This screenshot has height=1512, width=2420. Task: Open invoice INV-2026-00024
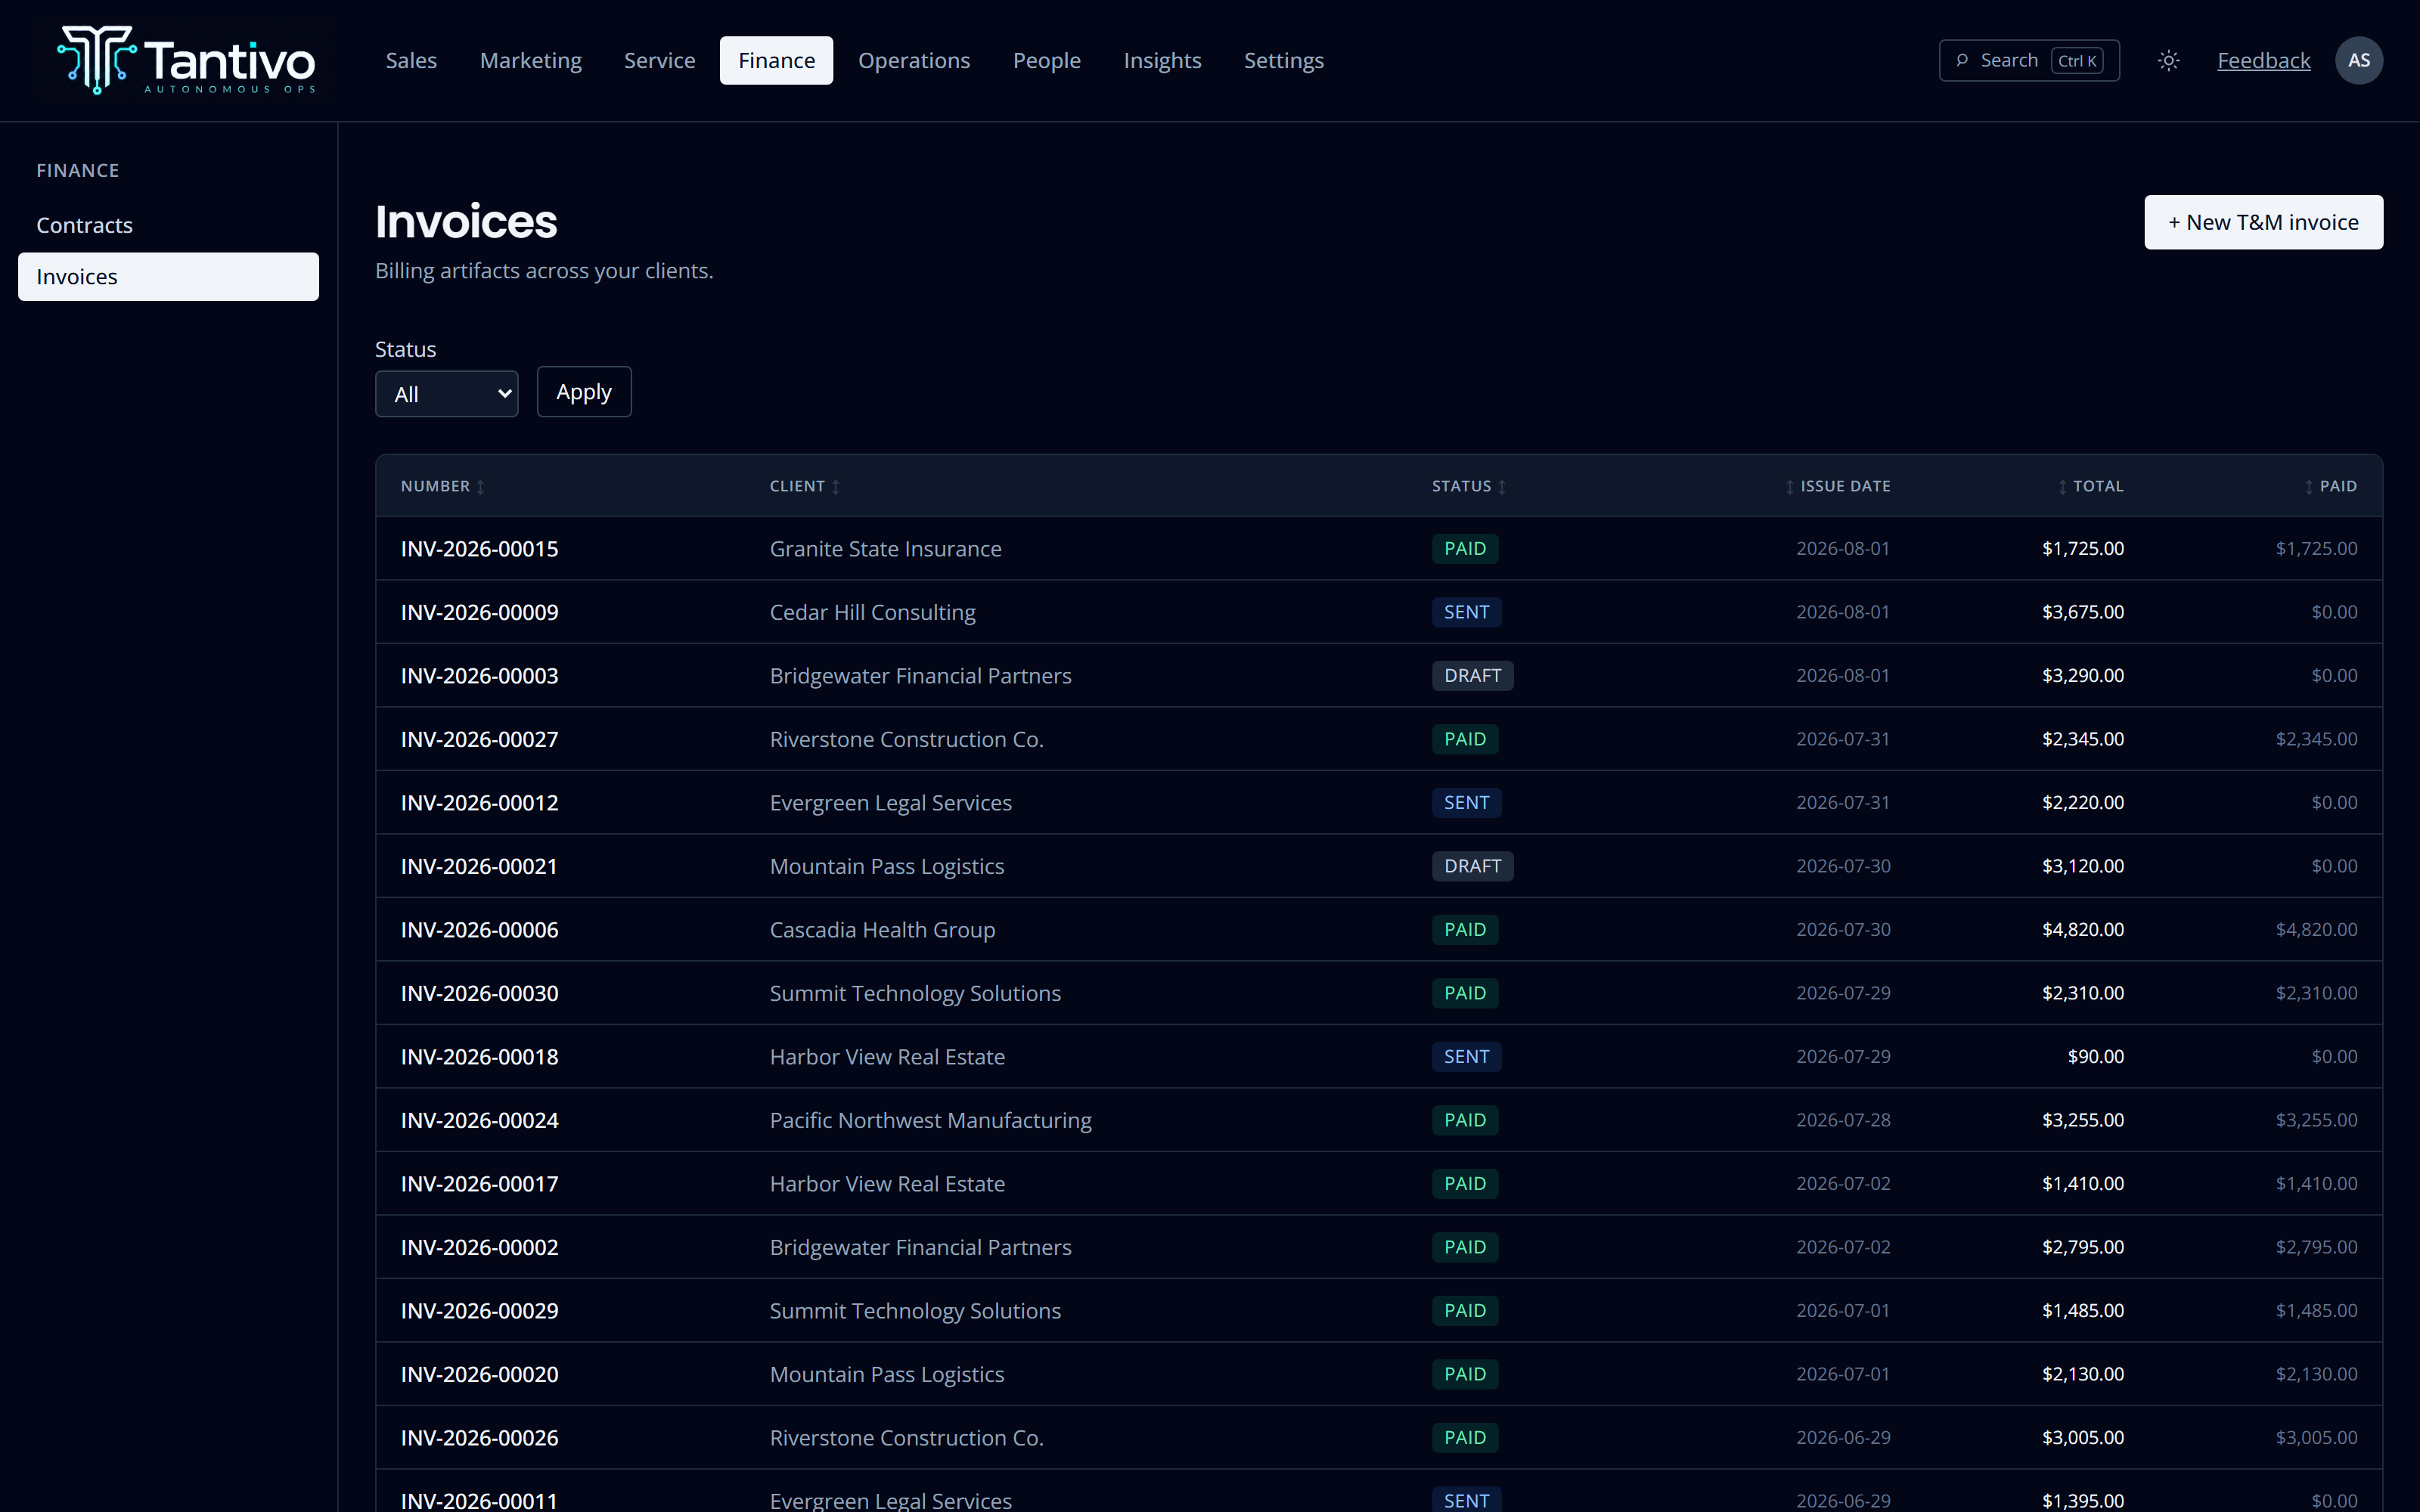coord(479,1120)
